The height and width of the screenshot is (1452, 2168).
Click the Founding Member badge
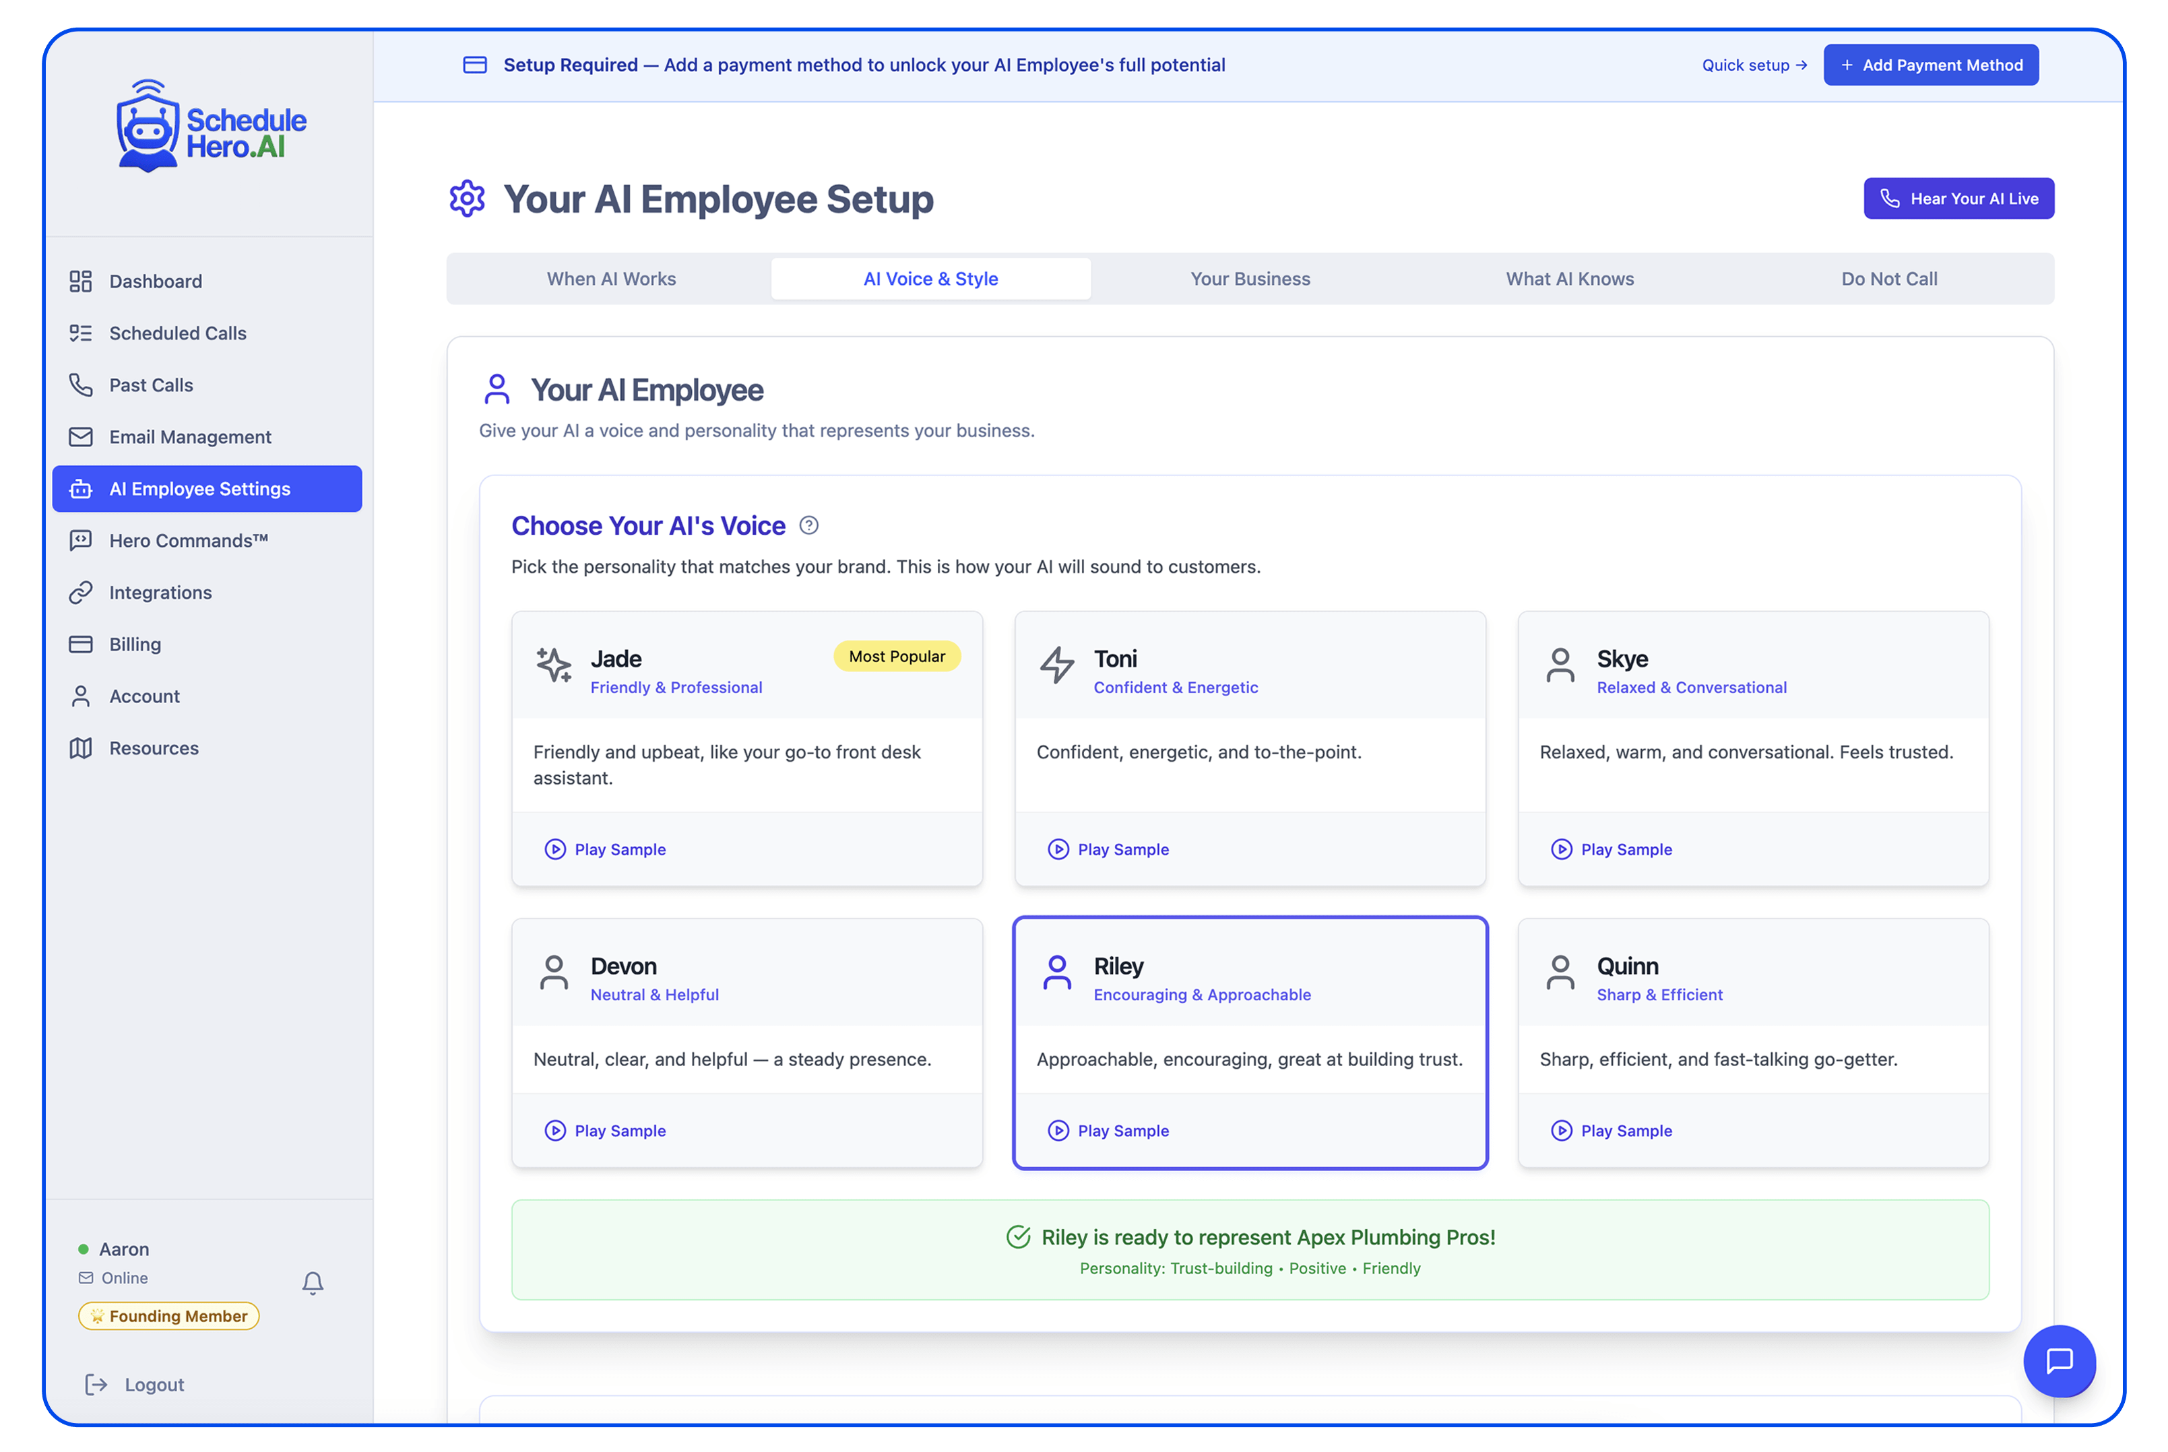pyautogui.click(x=168, y=1316)
